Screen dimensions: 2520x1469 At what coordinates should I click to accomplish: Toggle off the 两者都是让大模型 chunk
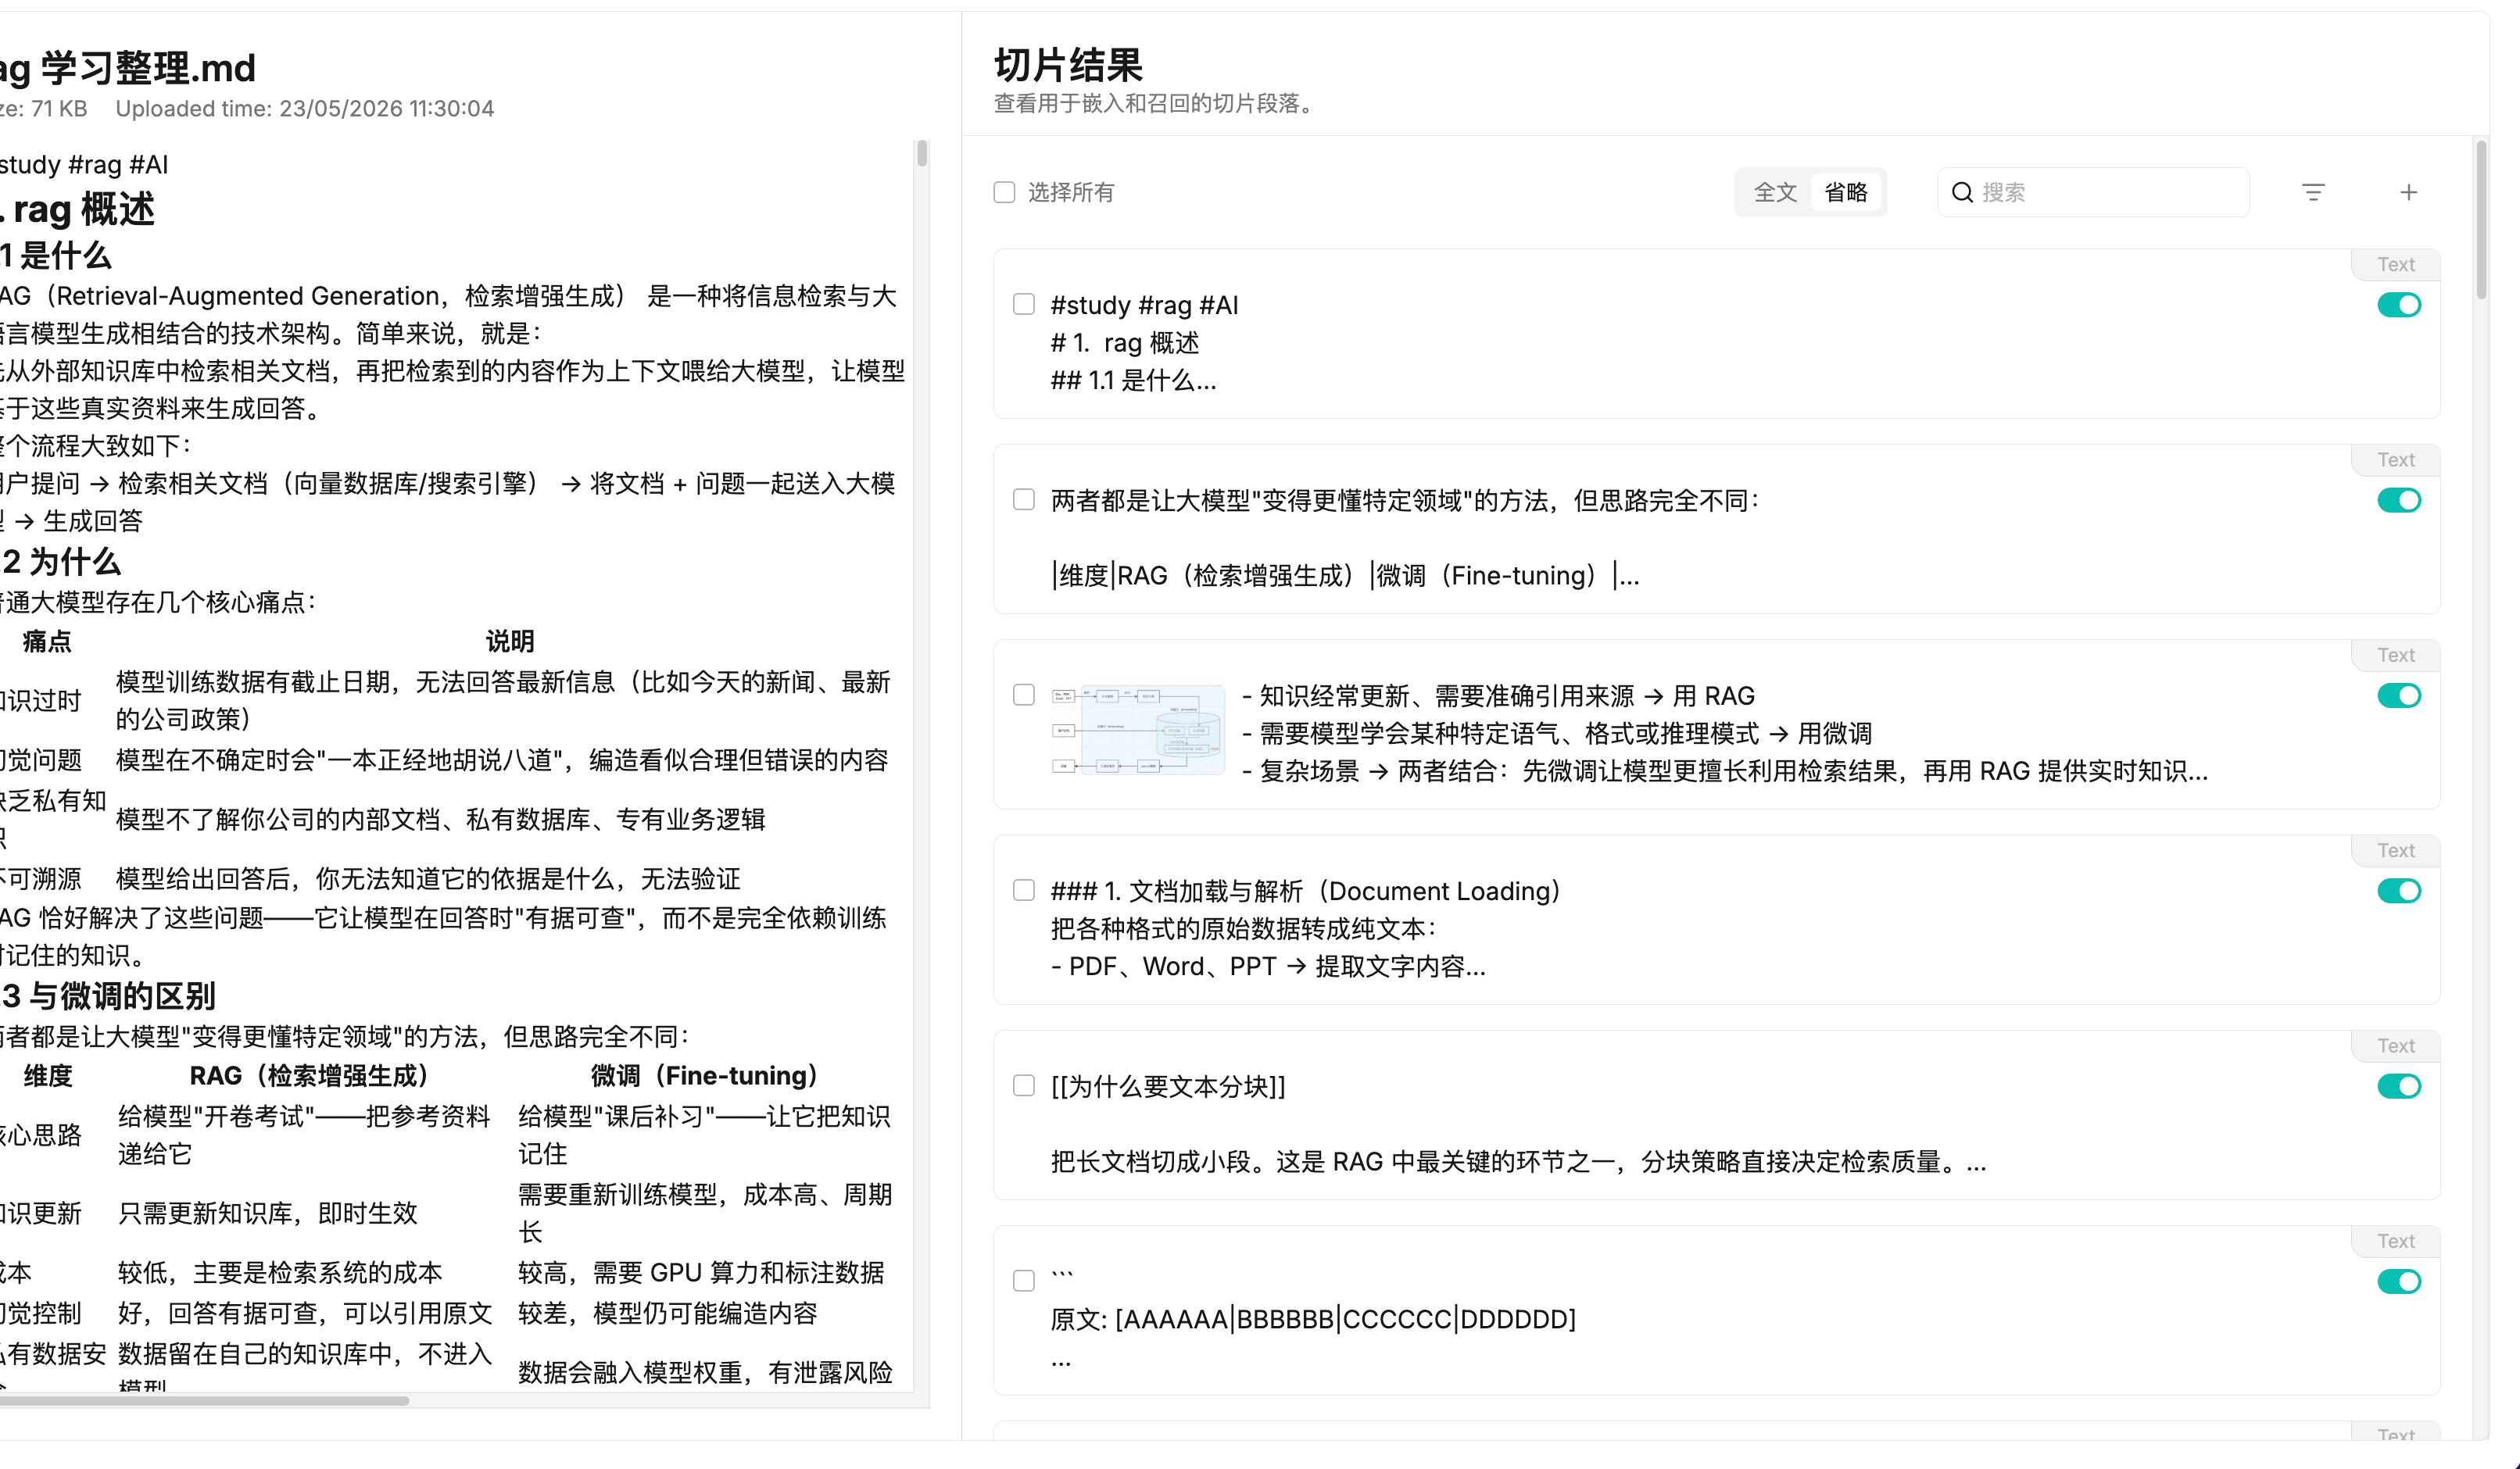(2399, 500)
